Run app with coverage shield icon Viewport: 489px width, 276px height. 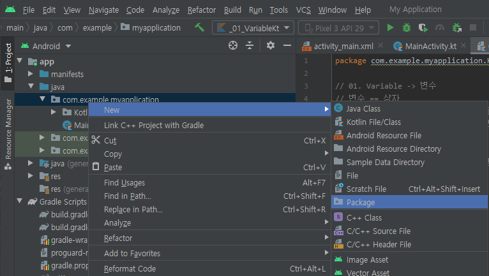(x=423, y=27)
